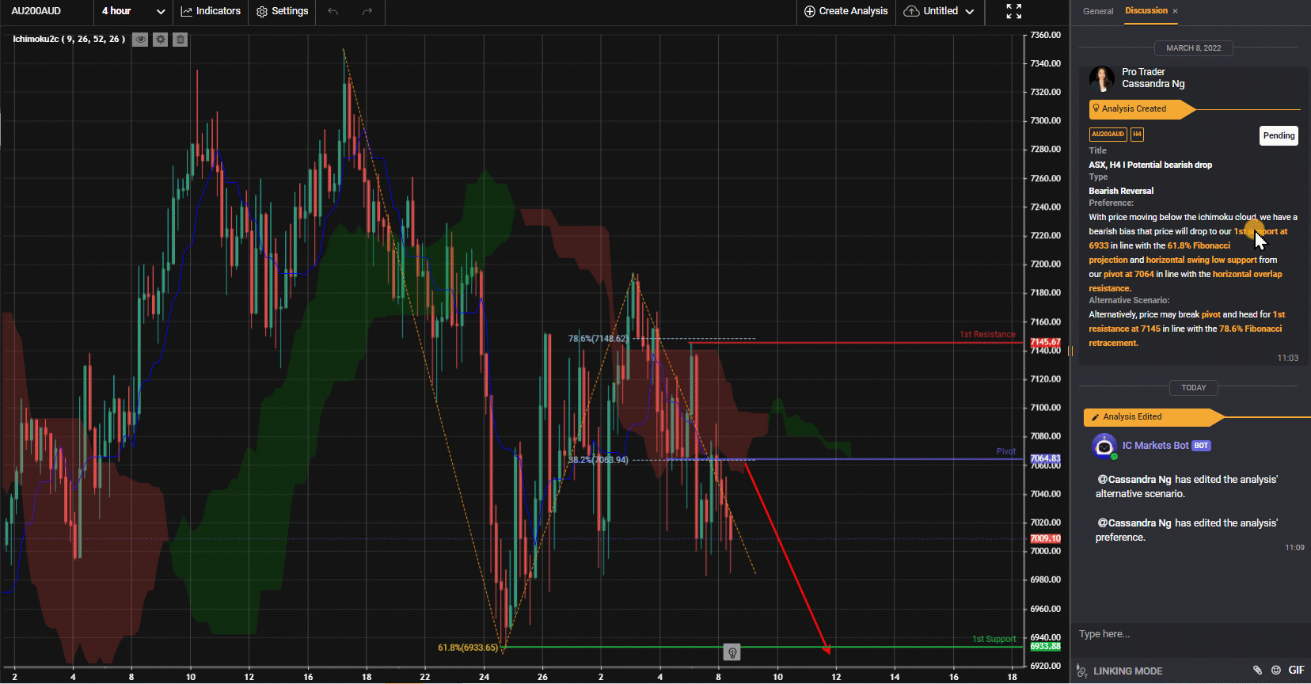Click the H4 timeframe tag

coord(1137,135)
